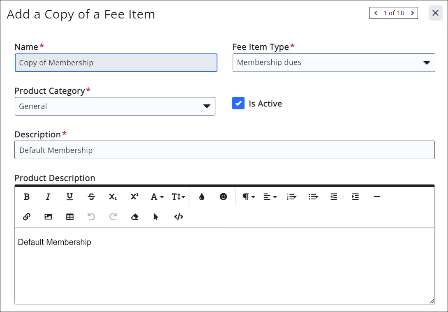Insert an image into product description

coord(48,217)
